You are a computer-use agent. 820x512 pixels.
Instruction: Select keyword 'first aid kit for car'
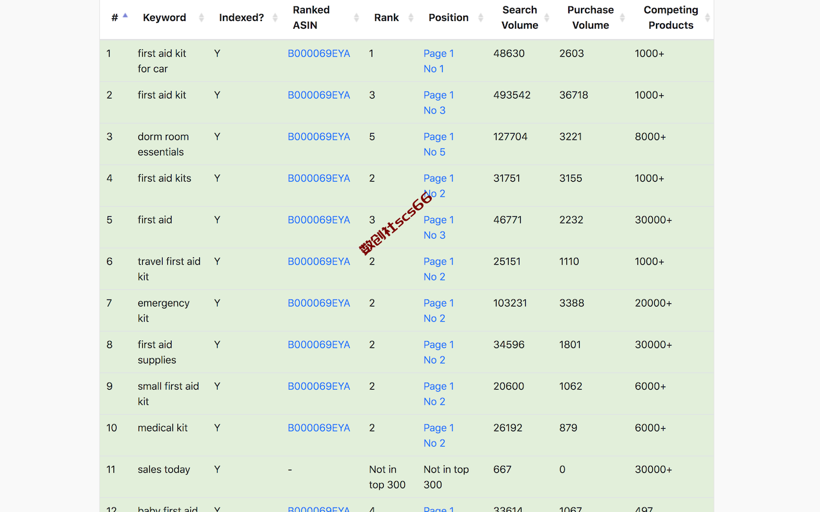pos(162,61)
